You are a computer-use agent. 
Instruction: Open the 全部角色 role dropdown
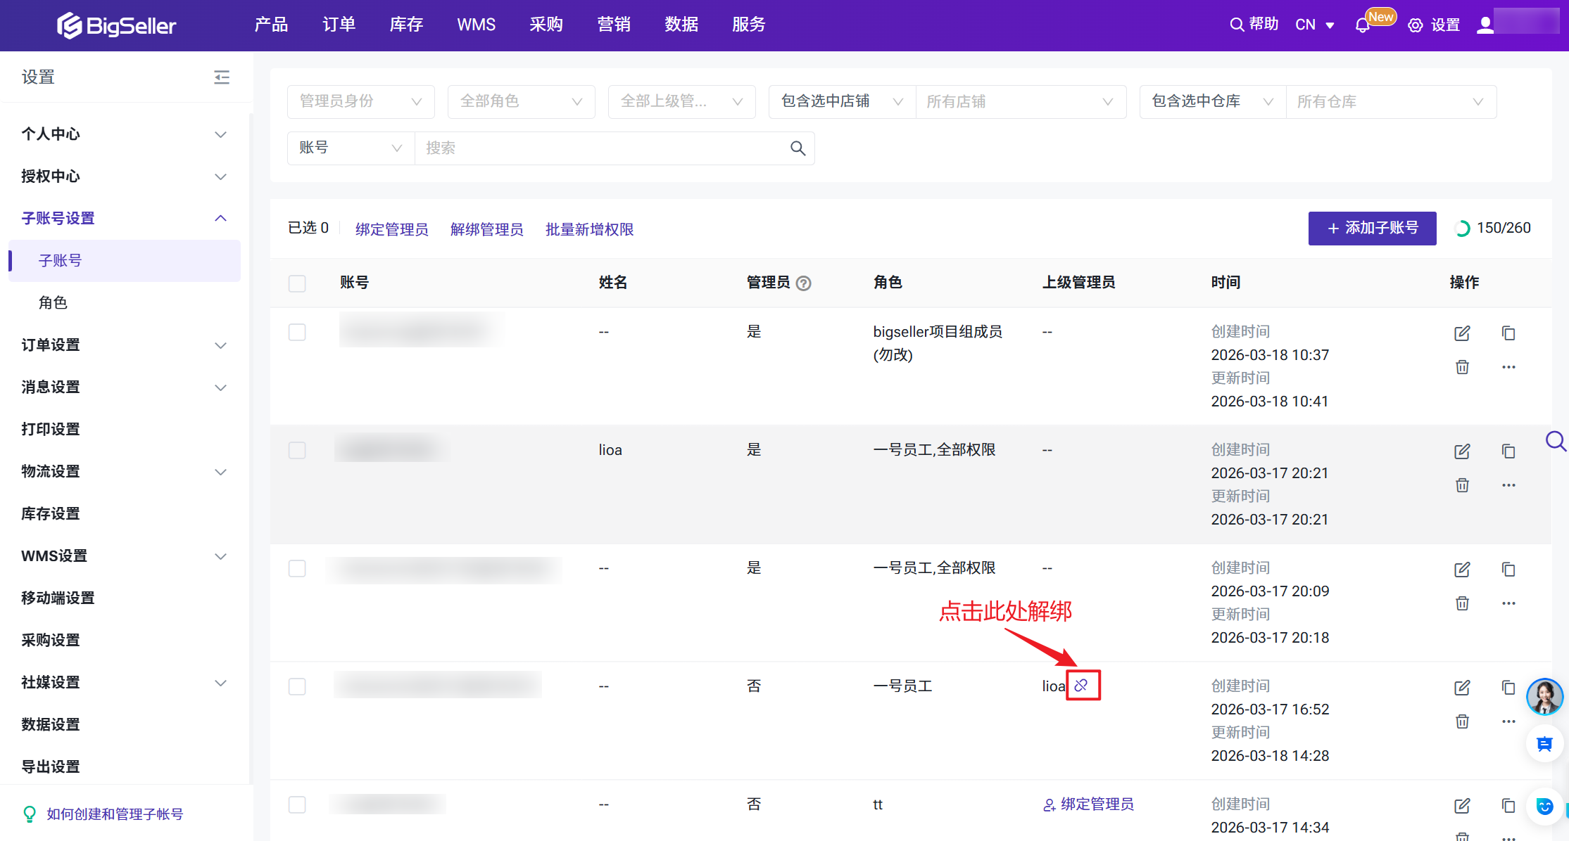[x=521, y=101]
